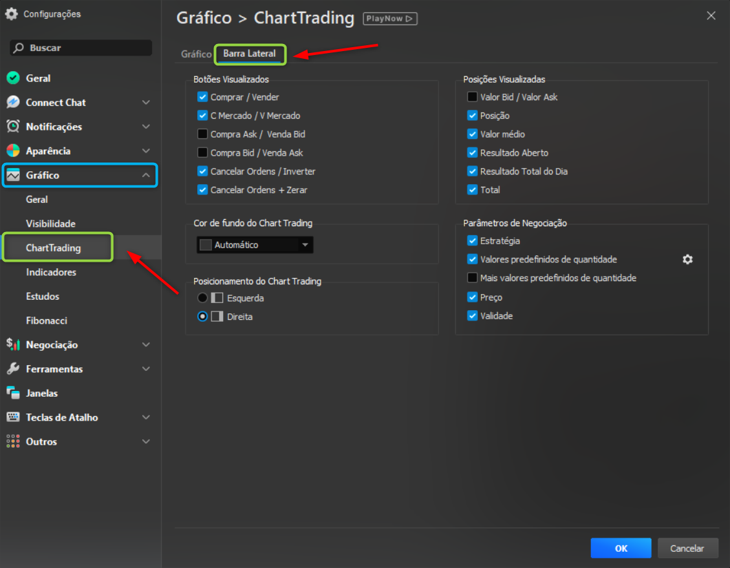
Task: Click the Negociação icon in sidebar
Action: pos(13,344)
